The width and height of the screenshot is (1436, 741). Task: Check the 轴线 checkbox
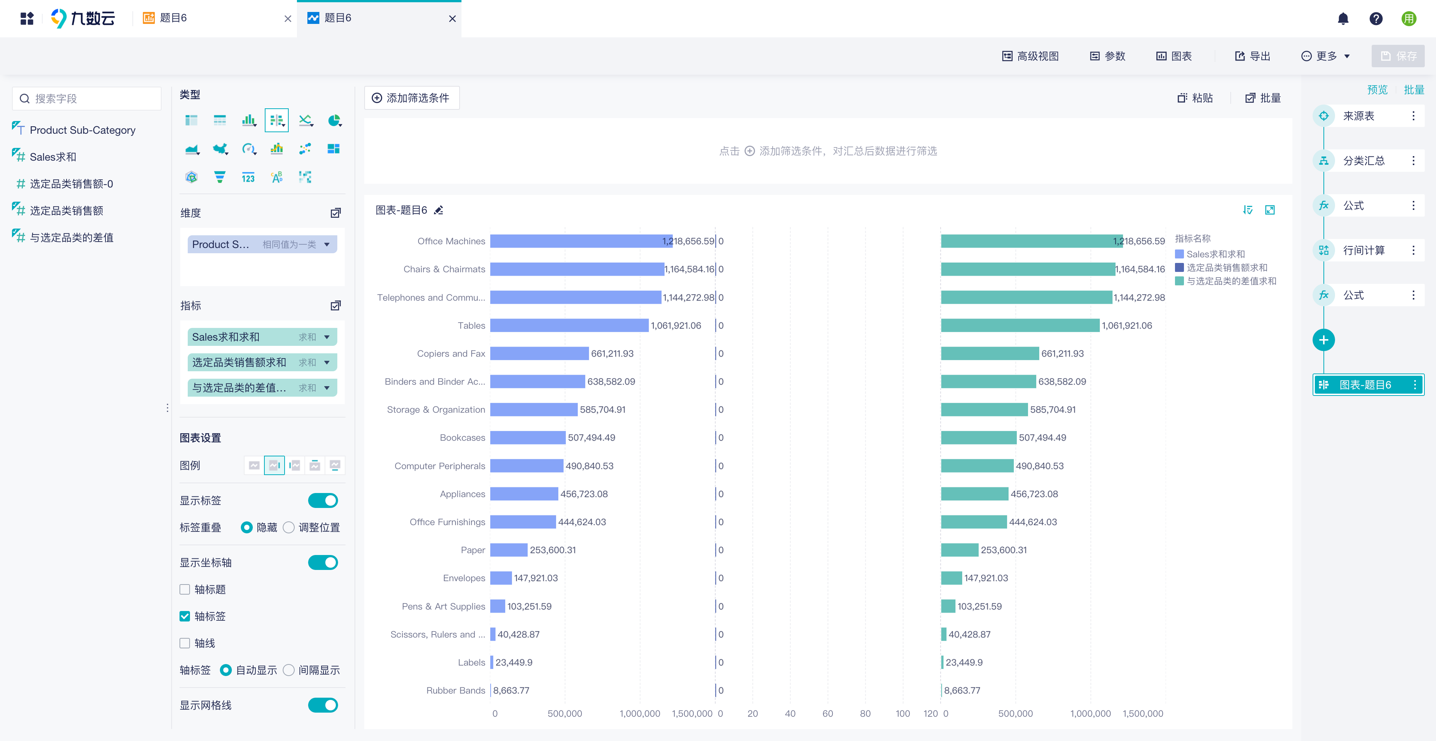(184, 643)
